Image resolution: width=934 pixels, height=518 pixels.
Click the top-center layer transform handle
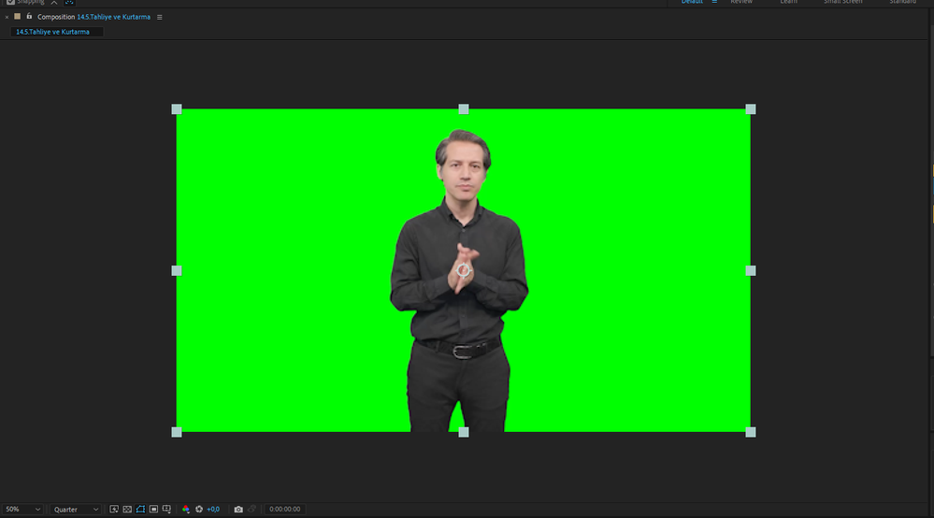click(x=464, y=109)
